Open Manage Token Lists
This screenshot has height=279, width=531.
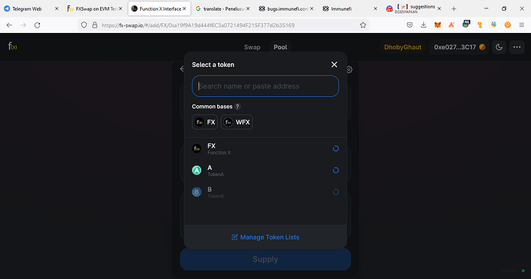265,237
